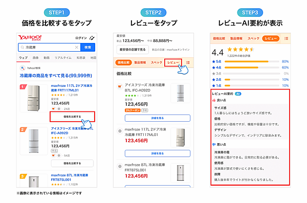This screenshot has width=307, height=203.
Task: Click the globe icon beside 54店 in STEP1
Action: [59, 155]
